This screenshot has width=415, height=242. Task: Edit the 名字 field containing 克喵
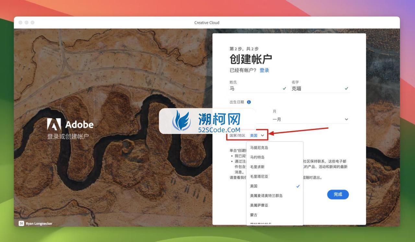pos(320,89)
